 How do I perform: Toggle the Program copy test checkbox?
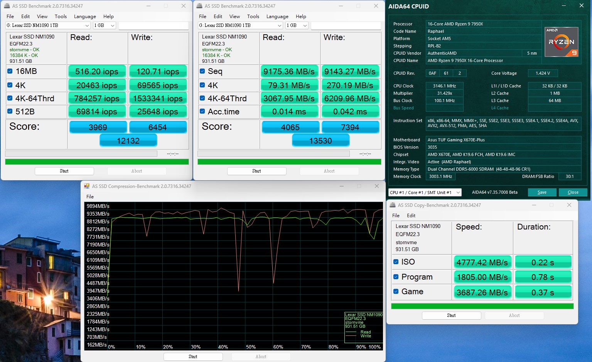point(396,277)
